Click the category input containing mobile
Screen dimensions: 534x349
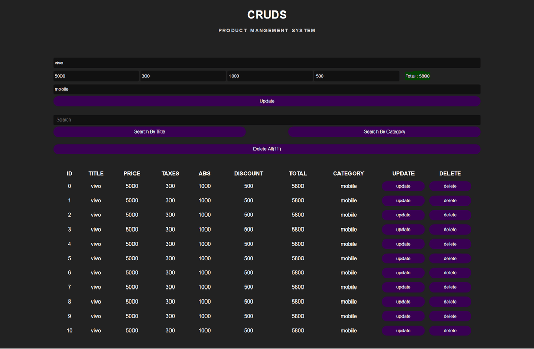coord(266,89)
